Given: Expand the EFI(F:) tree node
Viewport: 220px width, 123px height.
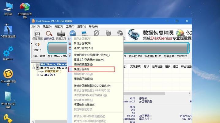Looking at the screenshot, I should coord(38,75).
